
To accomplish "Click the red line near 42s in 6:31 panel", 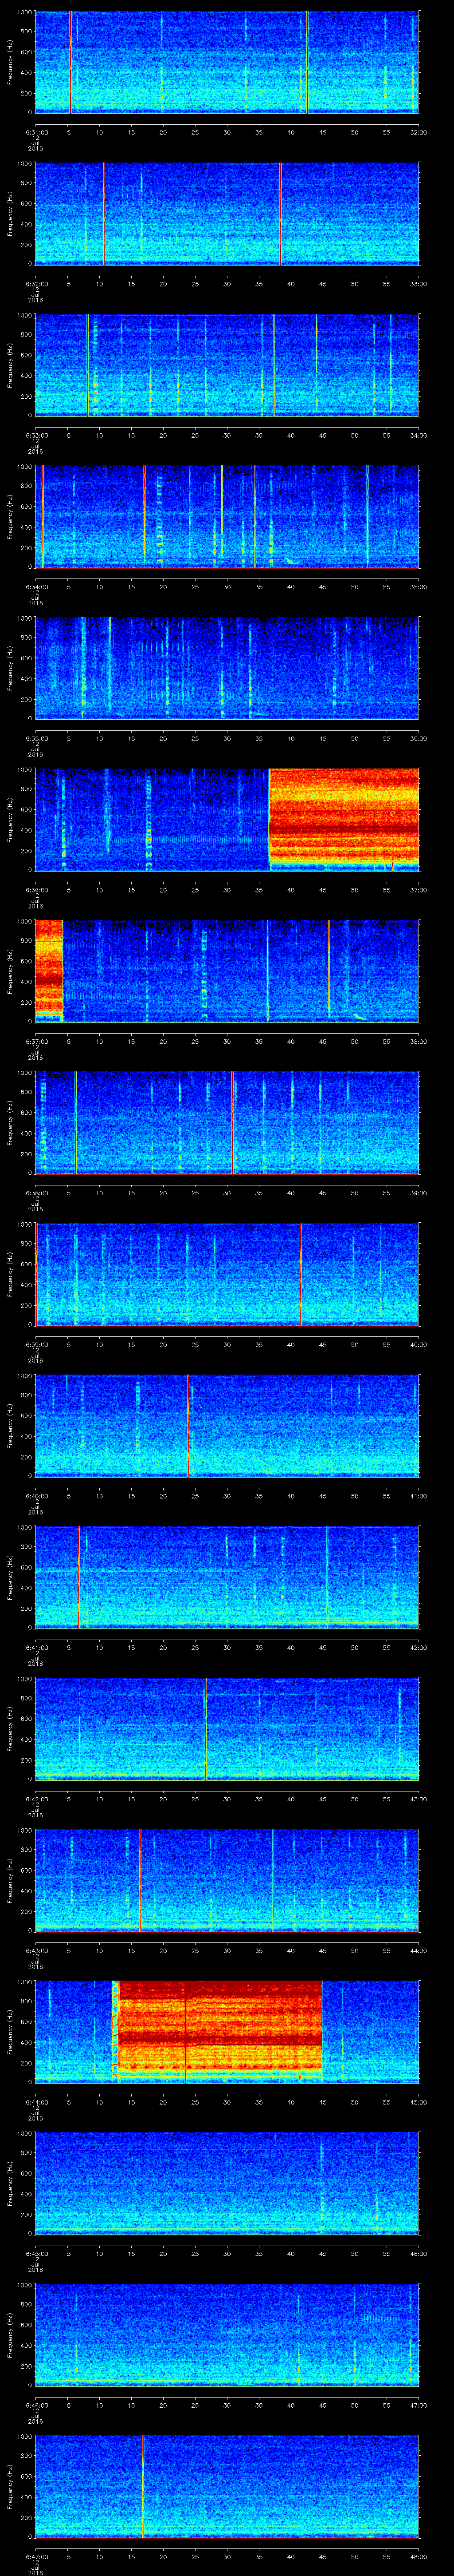I will tap(307, 62).
